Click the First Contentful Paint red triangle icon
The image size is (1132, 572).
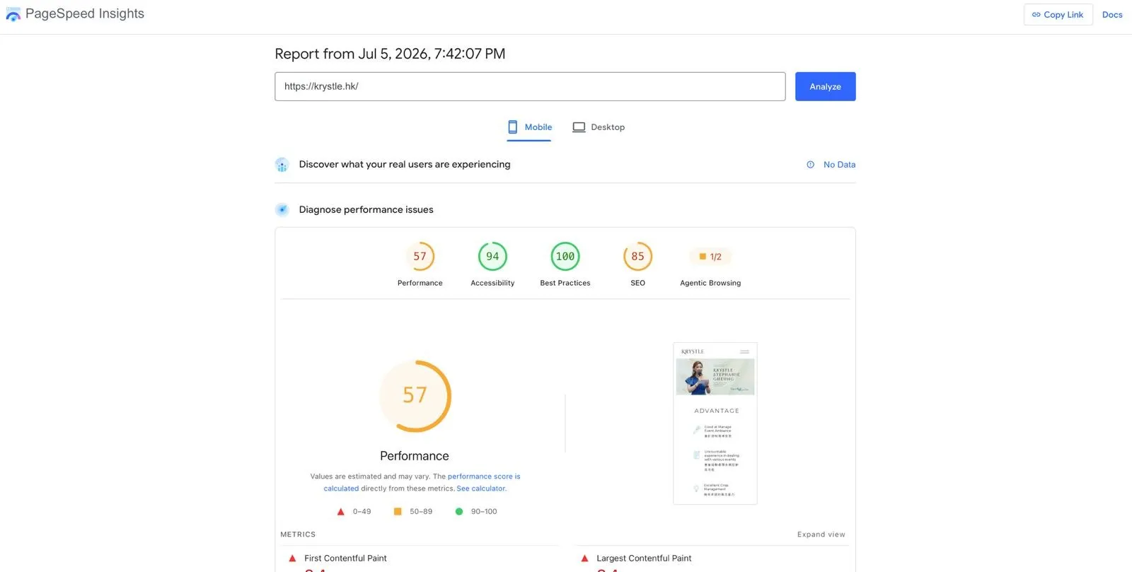pos(292,559)
